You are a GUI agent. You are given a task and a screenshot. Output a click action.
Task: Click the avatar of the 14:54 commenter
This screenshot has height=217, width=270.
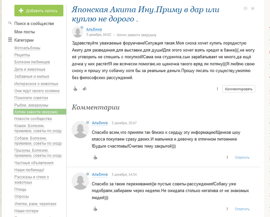80,181
